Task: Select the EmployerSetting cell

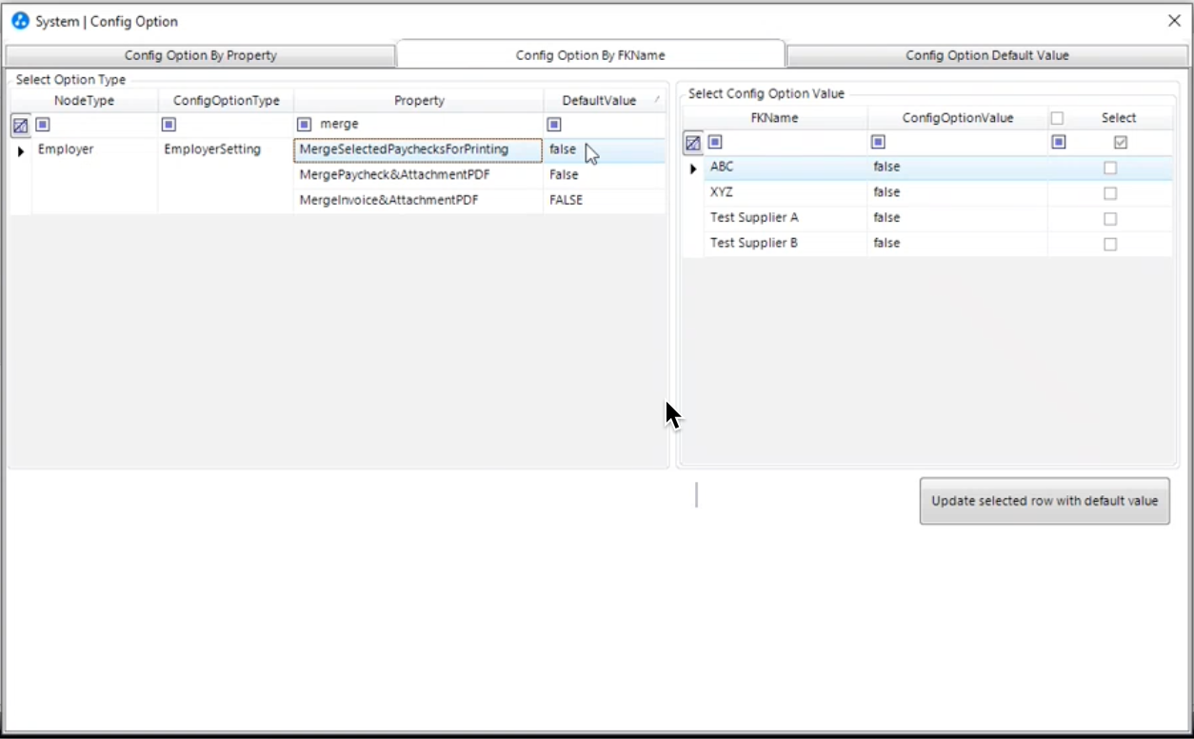Action: pyautogui.click(x=226, y=150)
